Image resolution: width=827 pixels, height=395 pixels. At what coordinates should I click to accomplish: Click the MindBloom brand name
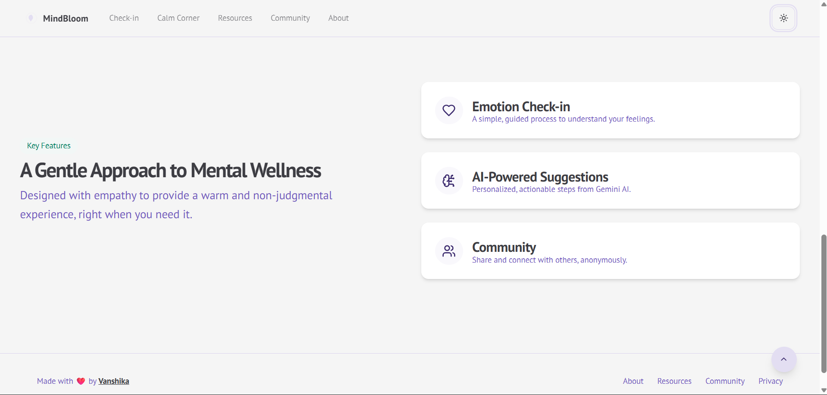point(66,19)
